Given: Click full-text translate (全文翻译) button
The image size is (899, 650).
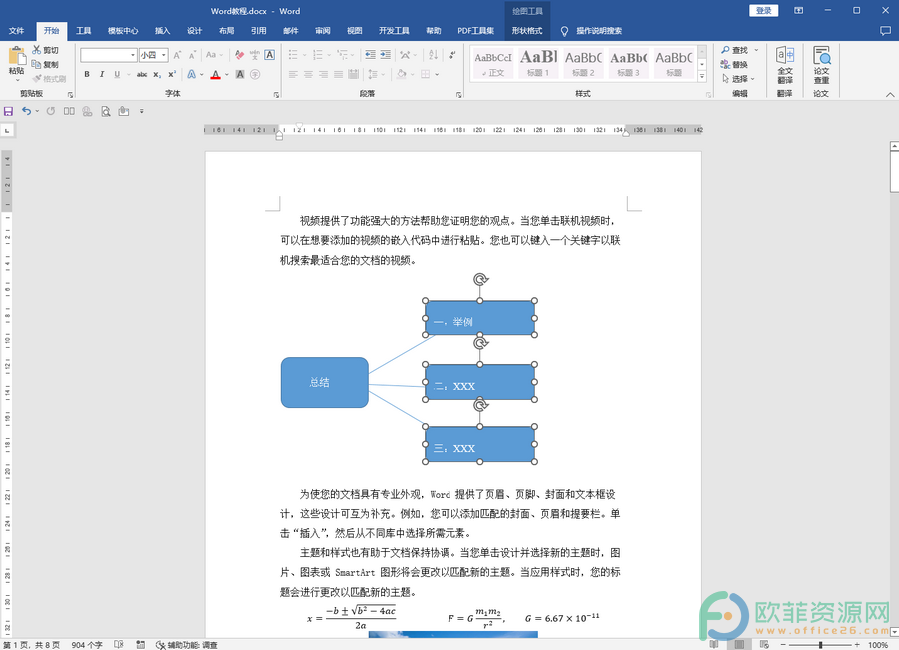Looking at the screenshot, I should coord(785,65).
